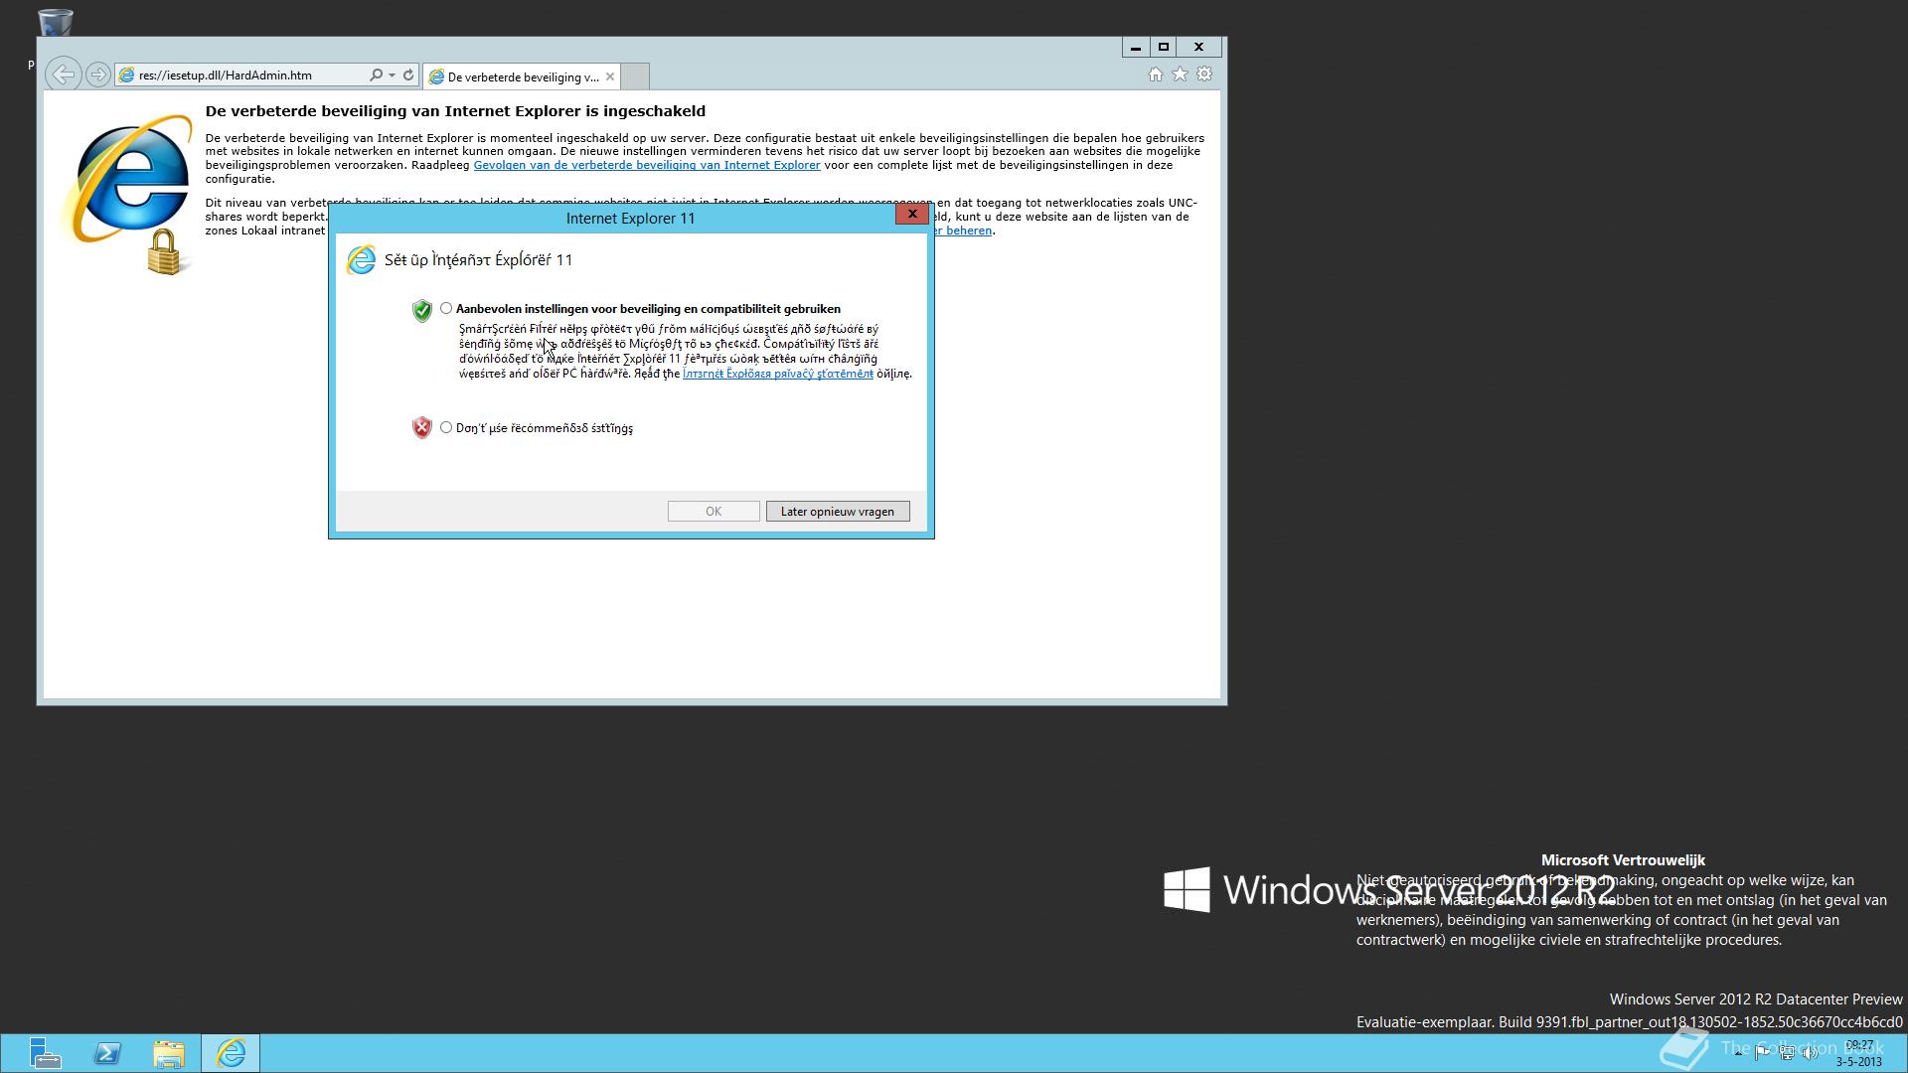Open link 'Gevolgen van de verbeterde beveiliging van Internet Explorer'
The width and height of the screenshot is (1908, 1073).
pyautogui.click(x=647, y=165)
